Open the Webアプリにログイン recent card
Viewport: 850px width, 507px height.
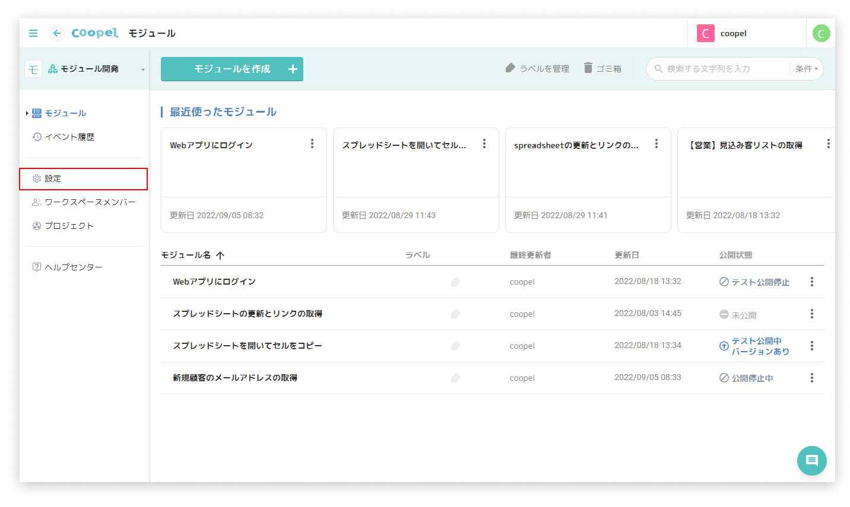[244, 180]
